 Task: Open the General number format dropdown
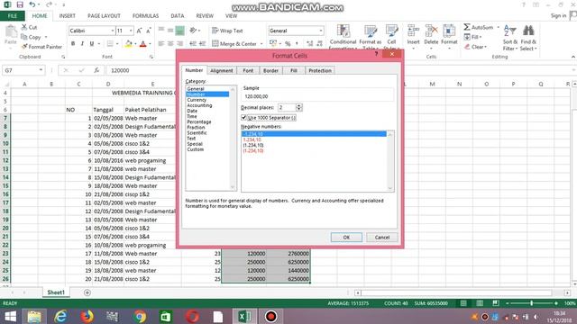coord(321,31)
